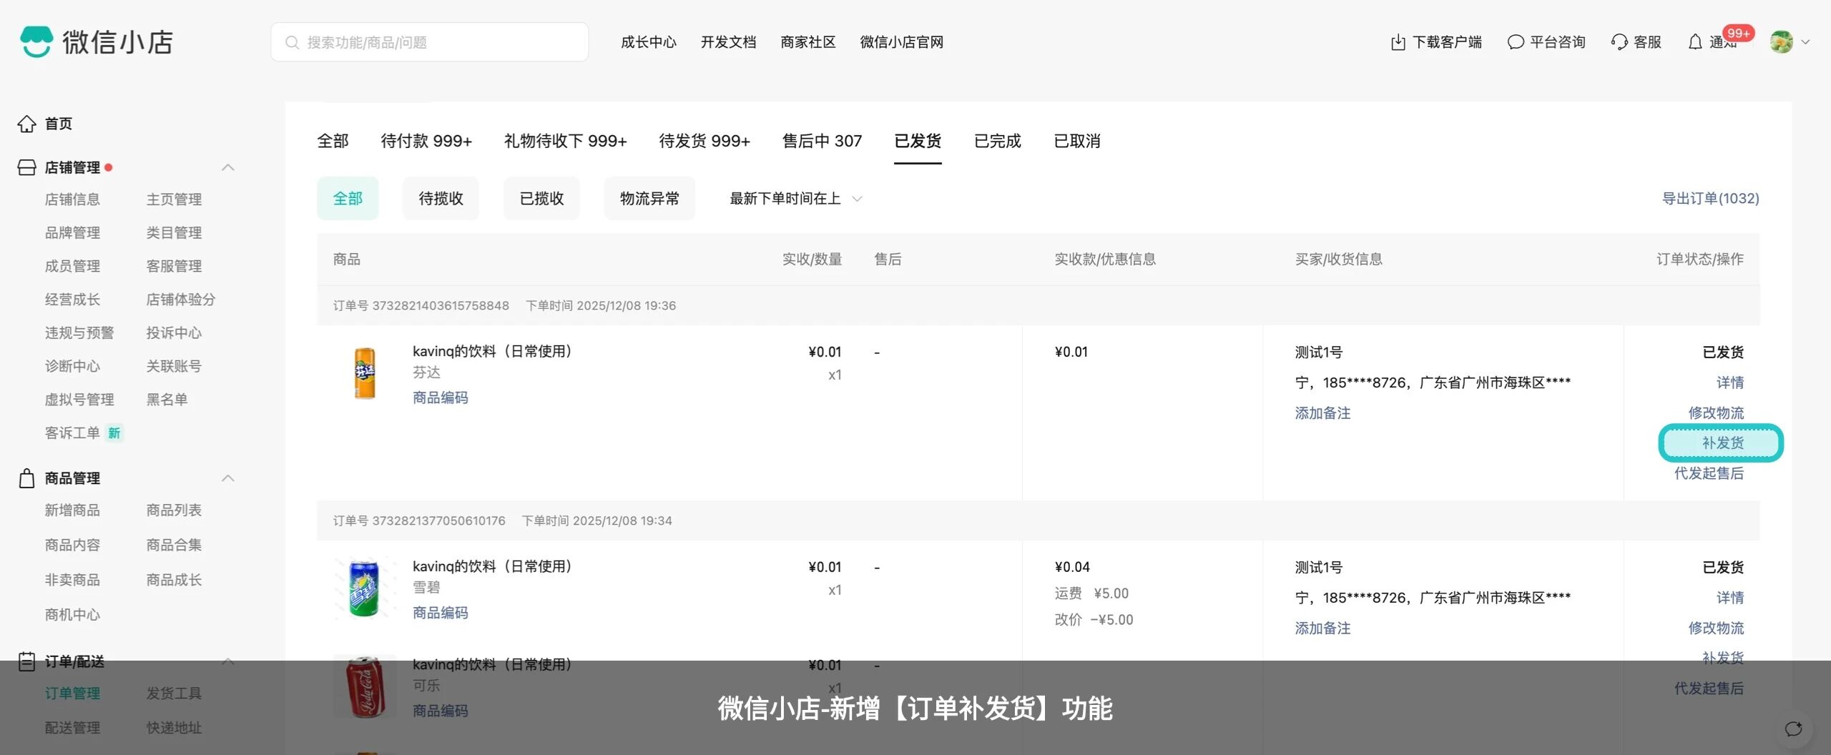1831x755 pixels.
Task: Open 店铺信息 in the sidebar
Action: pyautogui.click(x=72, y=199)
